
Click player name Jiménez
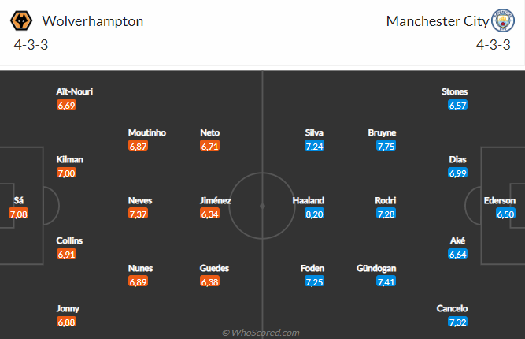coord(216,200)
